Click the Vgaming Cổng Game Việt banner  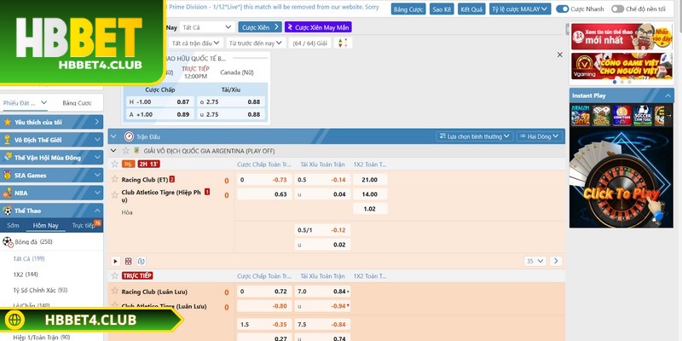coord(621,66)
